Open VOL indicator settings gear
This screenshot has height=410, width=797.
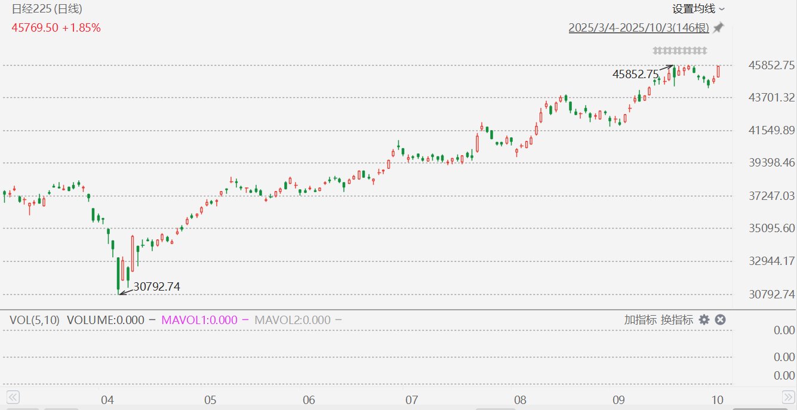click(704, 320)
